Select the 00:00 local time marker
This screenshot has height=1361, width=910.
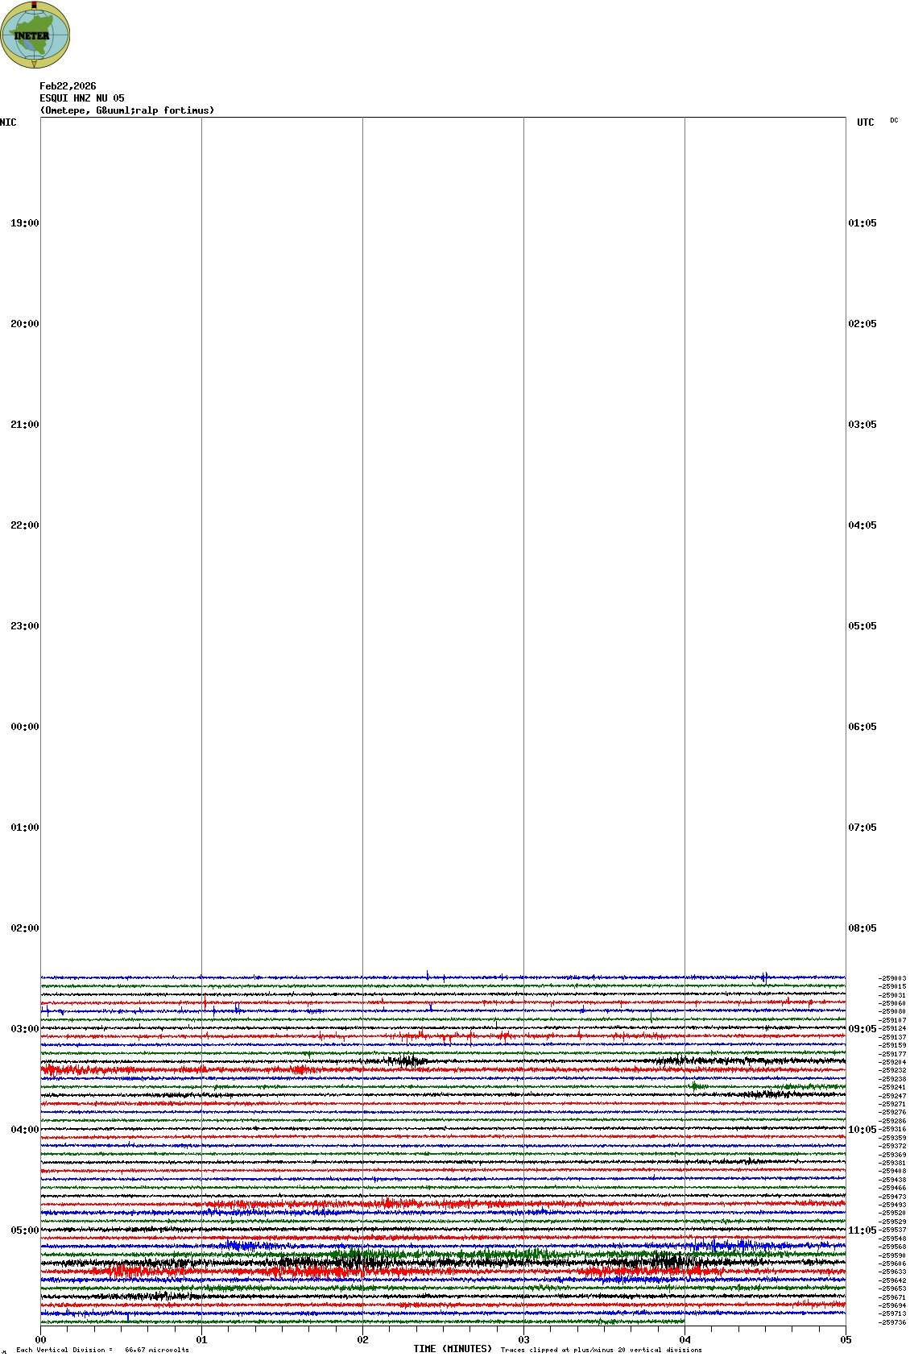point(24,727)
